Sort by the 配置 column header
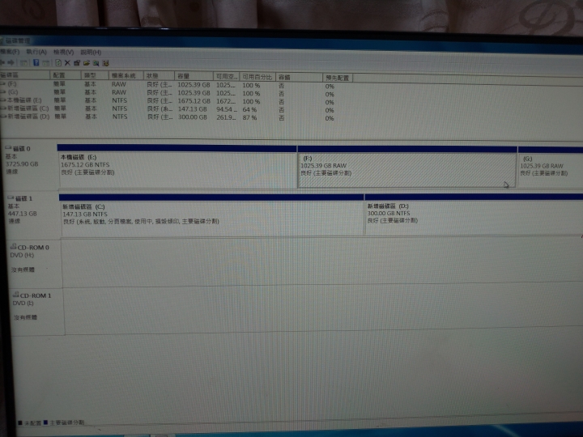Image resolution: width=583 pixels, height=437 pixels. tap(66, 75)
